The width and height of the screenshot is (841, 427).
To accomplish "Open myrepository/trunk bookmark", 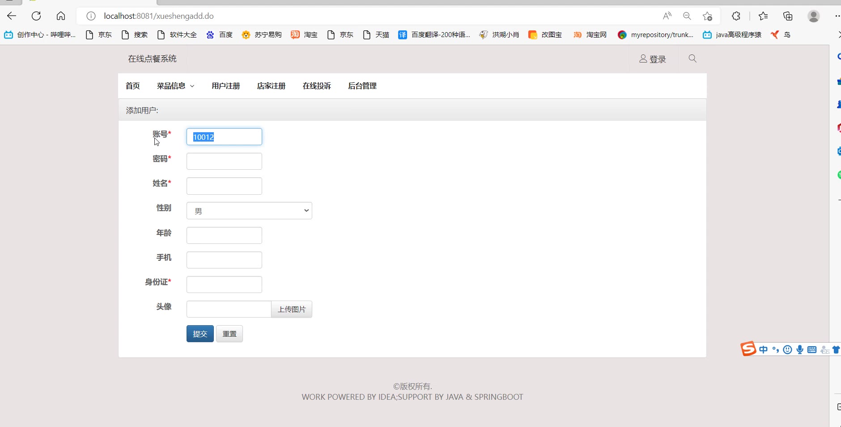I will pos(655,35).
